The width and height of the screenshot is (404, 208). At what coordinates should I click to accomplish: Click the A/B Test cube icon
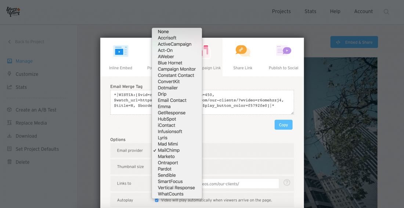tap(10, 109)
